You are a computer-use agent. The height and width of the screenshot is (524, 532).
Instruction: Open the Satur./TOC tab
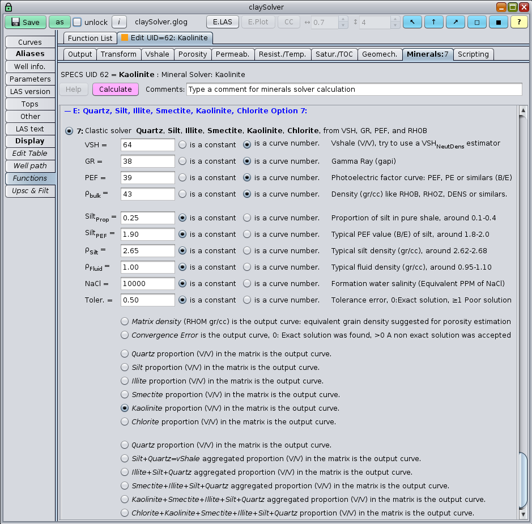coord(334,54)
